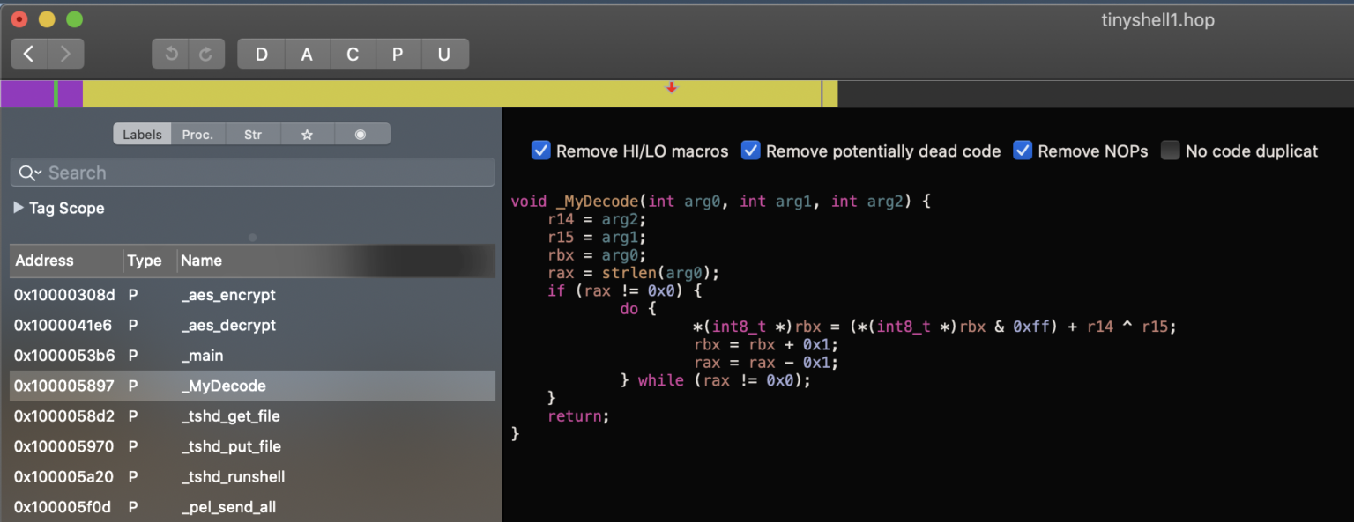Mark as Code with C button
The width and height of the screenshot is (1354, 522).
coord(353,55)
